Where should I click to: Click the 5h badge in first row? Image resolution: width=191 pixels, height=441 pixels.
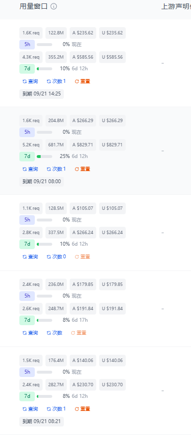pyautogui.click(x=27, y=45)
